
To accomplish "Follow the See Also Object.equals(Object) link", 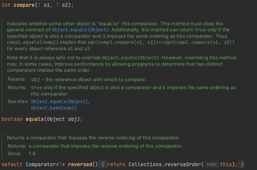I will coord(59,102).
